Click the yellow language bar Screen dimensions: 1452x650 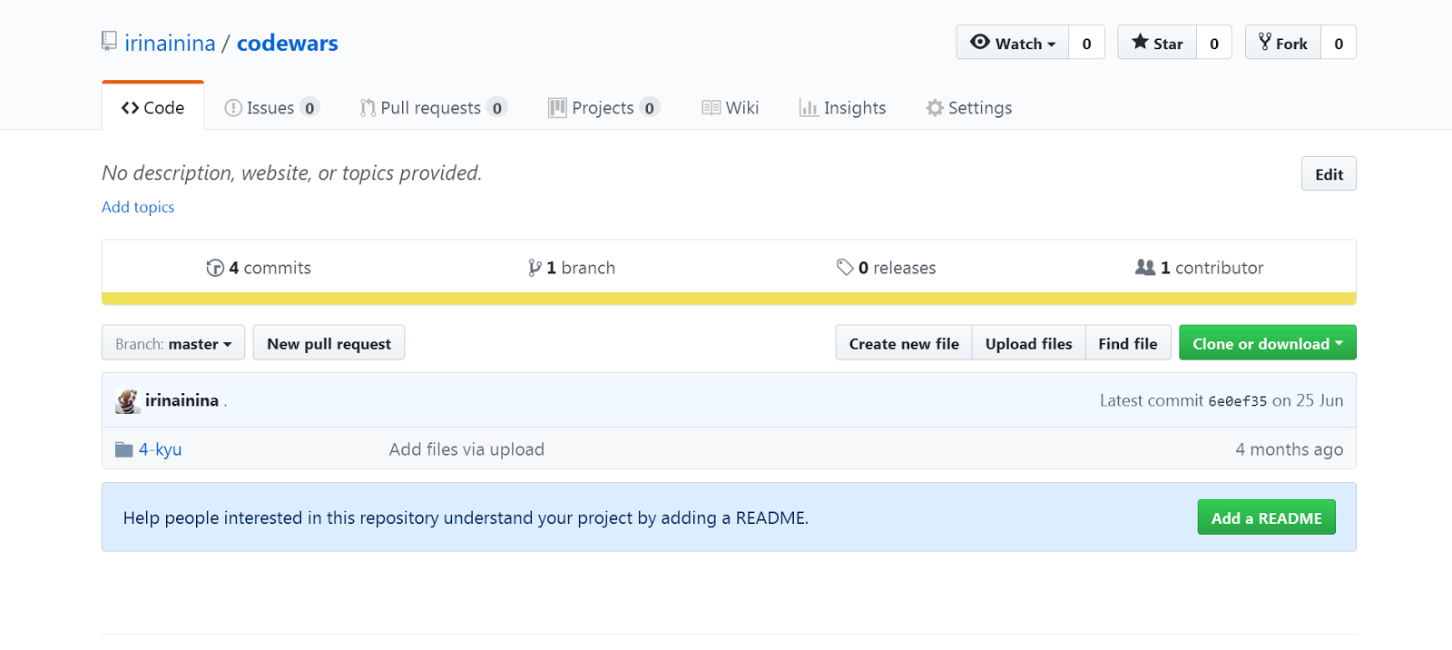click(x=729, y=299)
